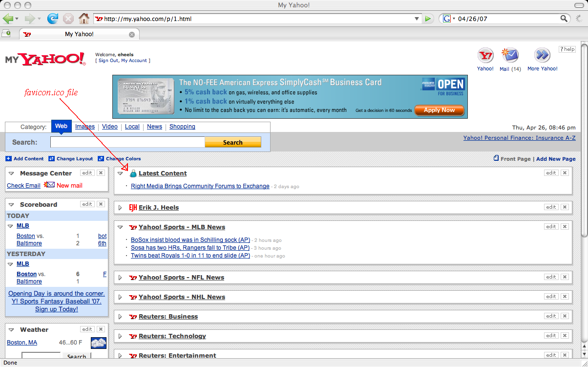Click the Change Layout icon
Image resolution: width=588 pixels, height=367 pixels.
(51, 158)
